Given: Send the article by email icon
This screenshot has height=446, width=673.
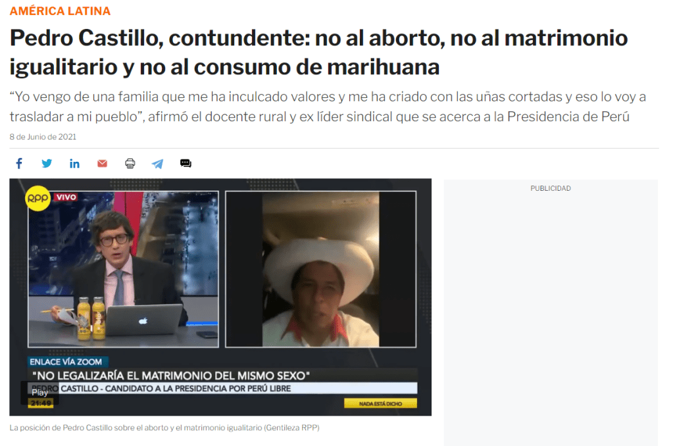Looking at the screenshot, I should pos(102,163).
